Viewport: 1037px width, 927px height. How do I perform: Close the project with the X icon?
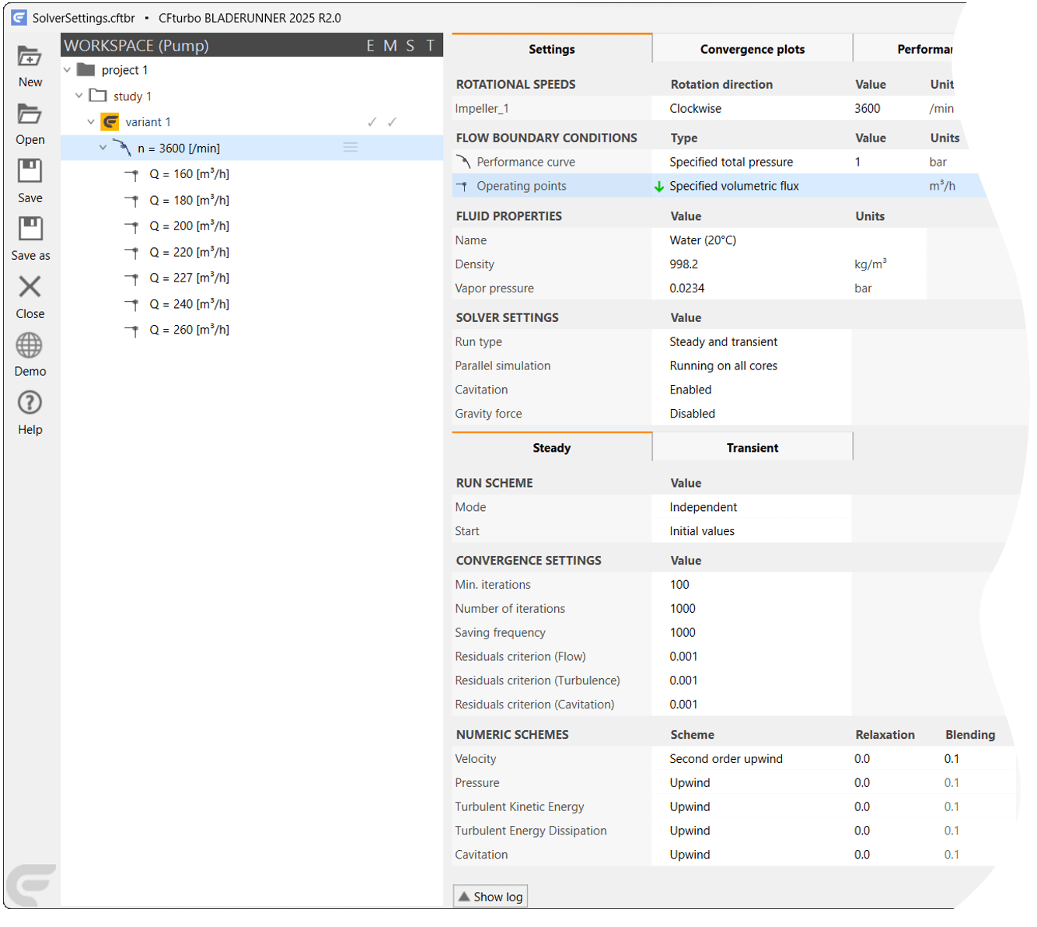point(30,287)
